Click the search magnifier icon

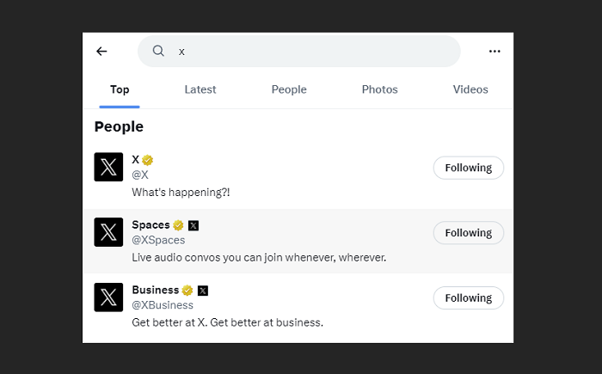pos(158,51)
